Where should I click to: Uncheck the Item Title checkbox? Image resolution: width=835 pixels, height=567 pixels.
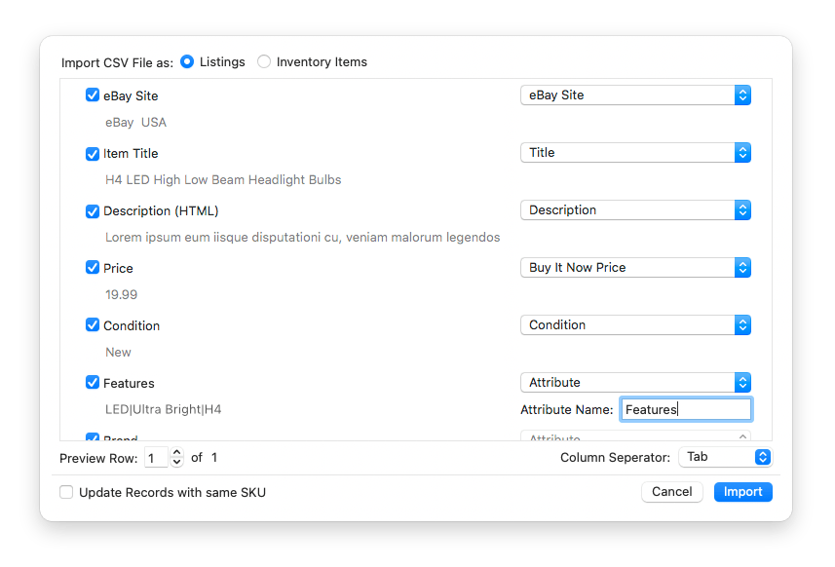(x=93, y=153)
